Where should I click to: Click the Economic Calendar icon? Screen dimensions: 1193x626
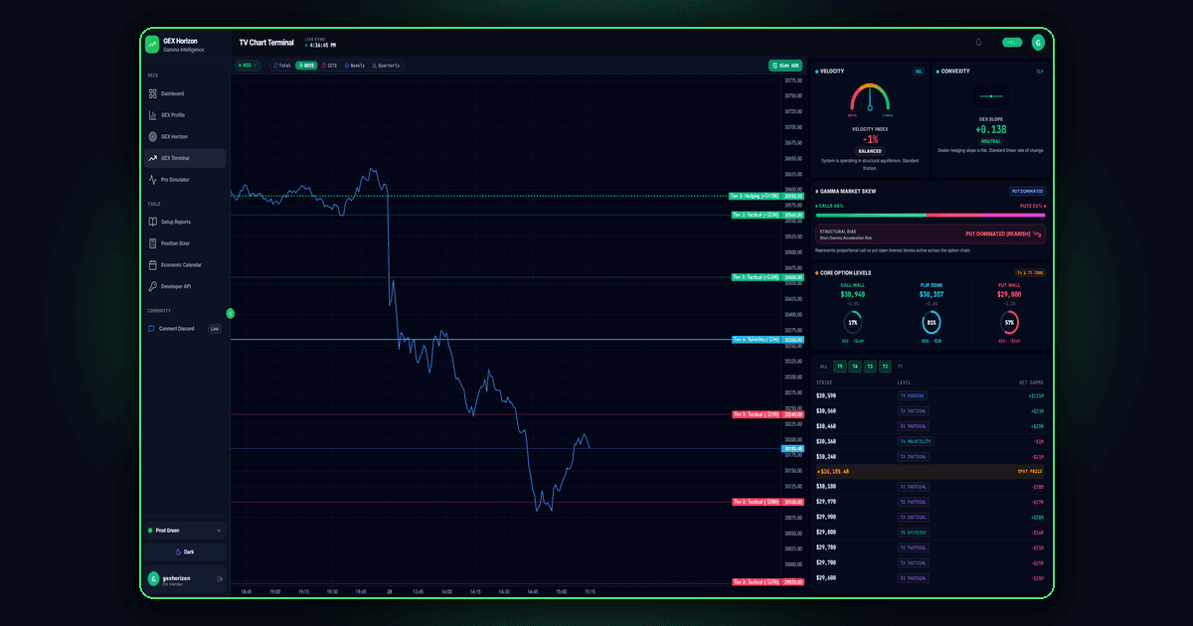(152, 265)
